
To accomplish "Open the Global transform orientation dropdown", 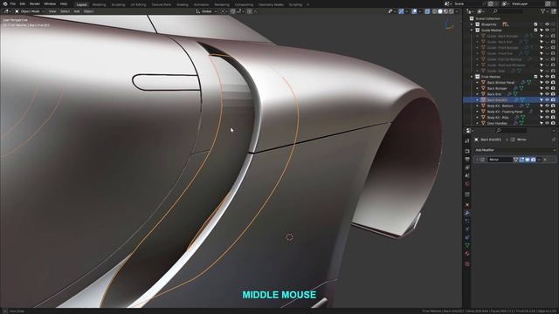I will (x=206, y=11).
